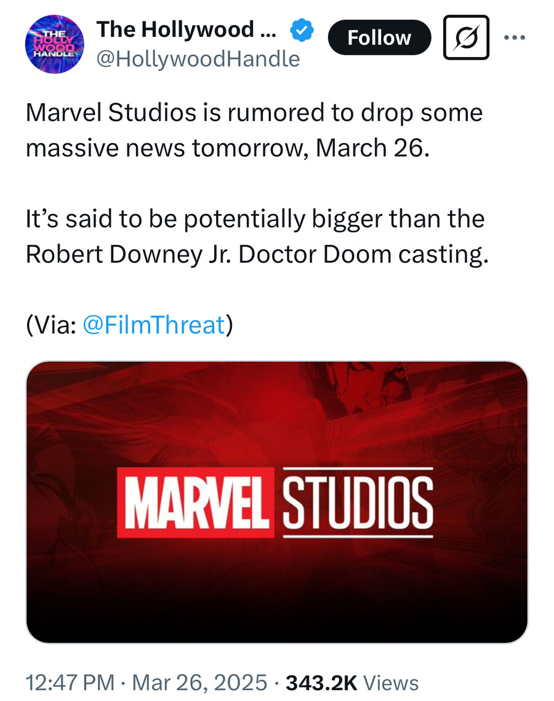The image size is (554, 701).
Task: Click the "(Via:" text before the mention
Action: 51,324
